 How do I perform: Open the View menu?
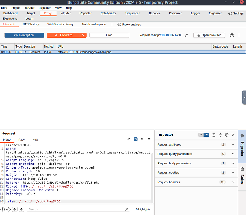tap(58, 8)
